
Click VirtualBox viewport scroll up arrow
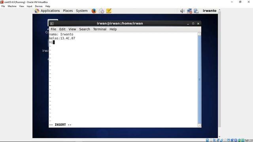(x=219, y=10)
